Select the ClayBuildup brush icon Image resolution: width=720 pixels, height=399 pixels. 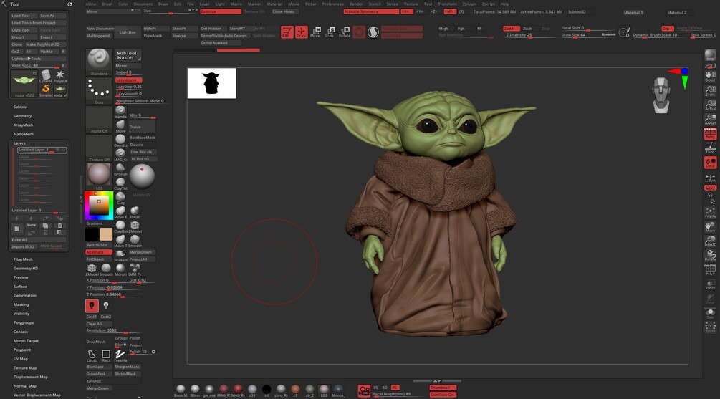120,226
